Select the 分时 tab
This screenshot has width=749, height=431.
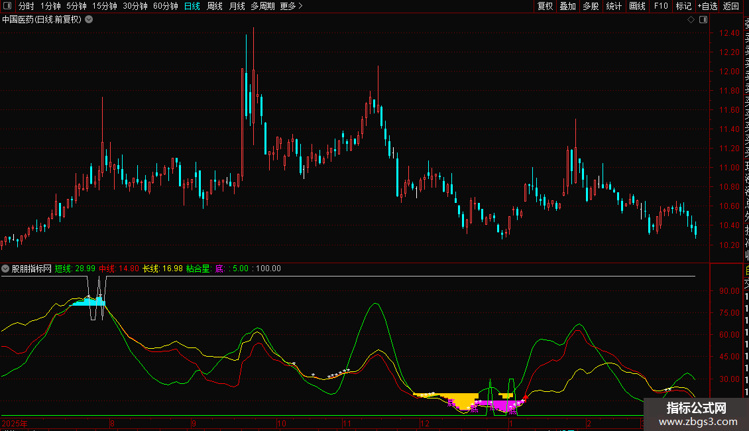click(26, 6)
